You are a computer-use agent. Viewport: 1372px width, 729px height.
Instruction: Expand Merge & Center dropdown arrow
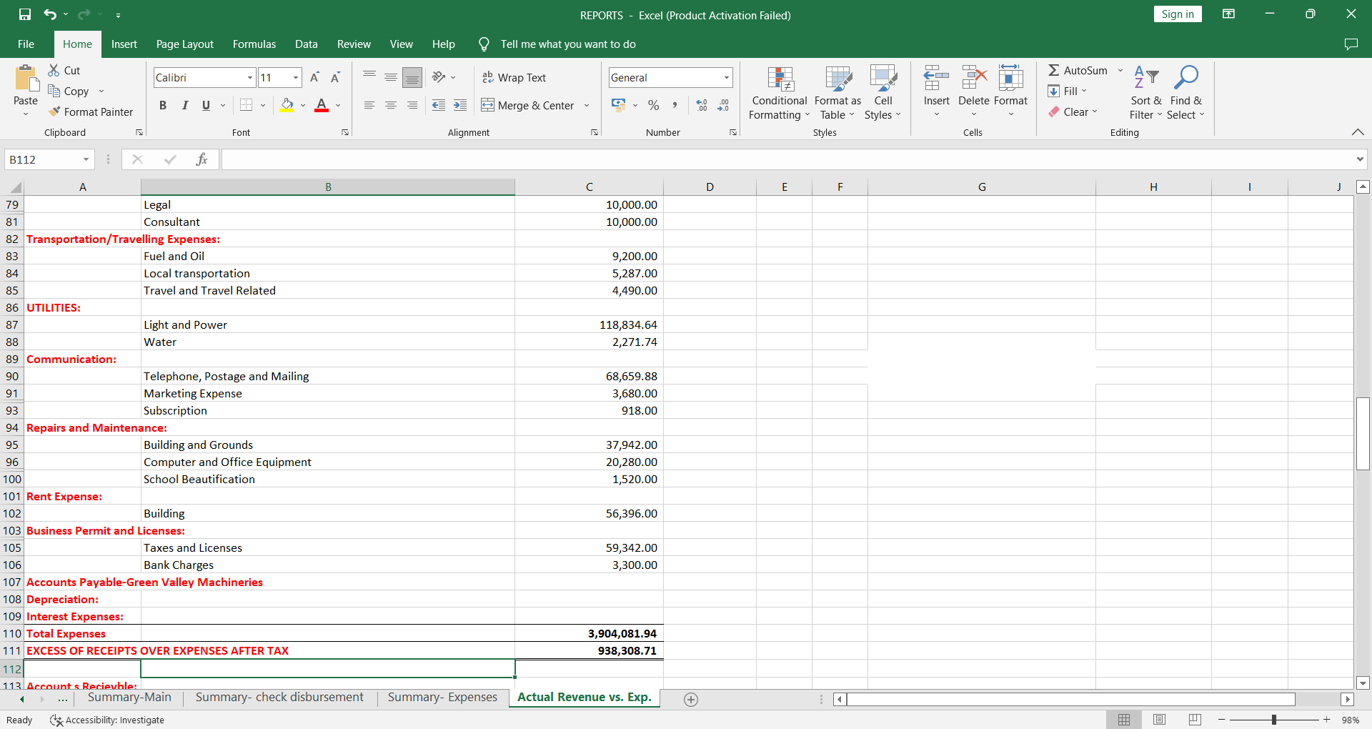click(587, 106)
